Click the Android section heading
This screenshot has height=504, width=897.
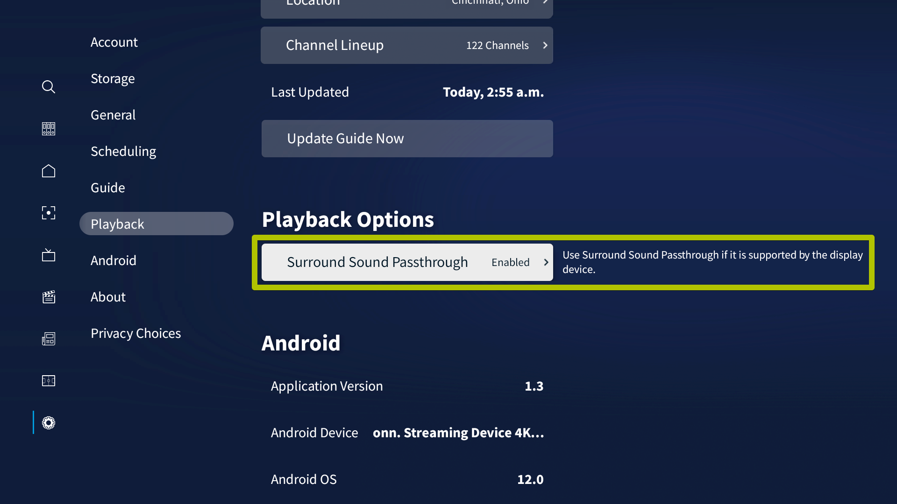tap(301, 343)
